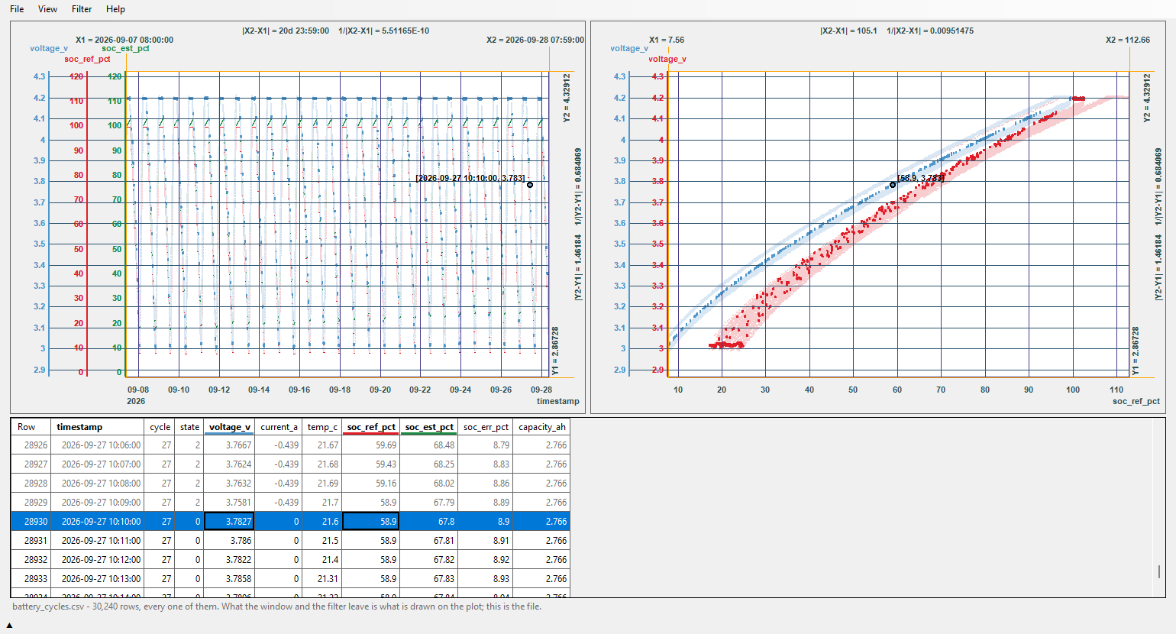
Task: Click the |X2-X1| = 20d 23:59:00 readout
Action: (286, 31)
